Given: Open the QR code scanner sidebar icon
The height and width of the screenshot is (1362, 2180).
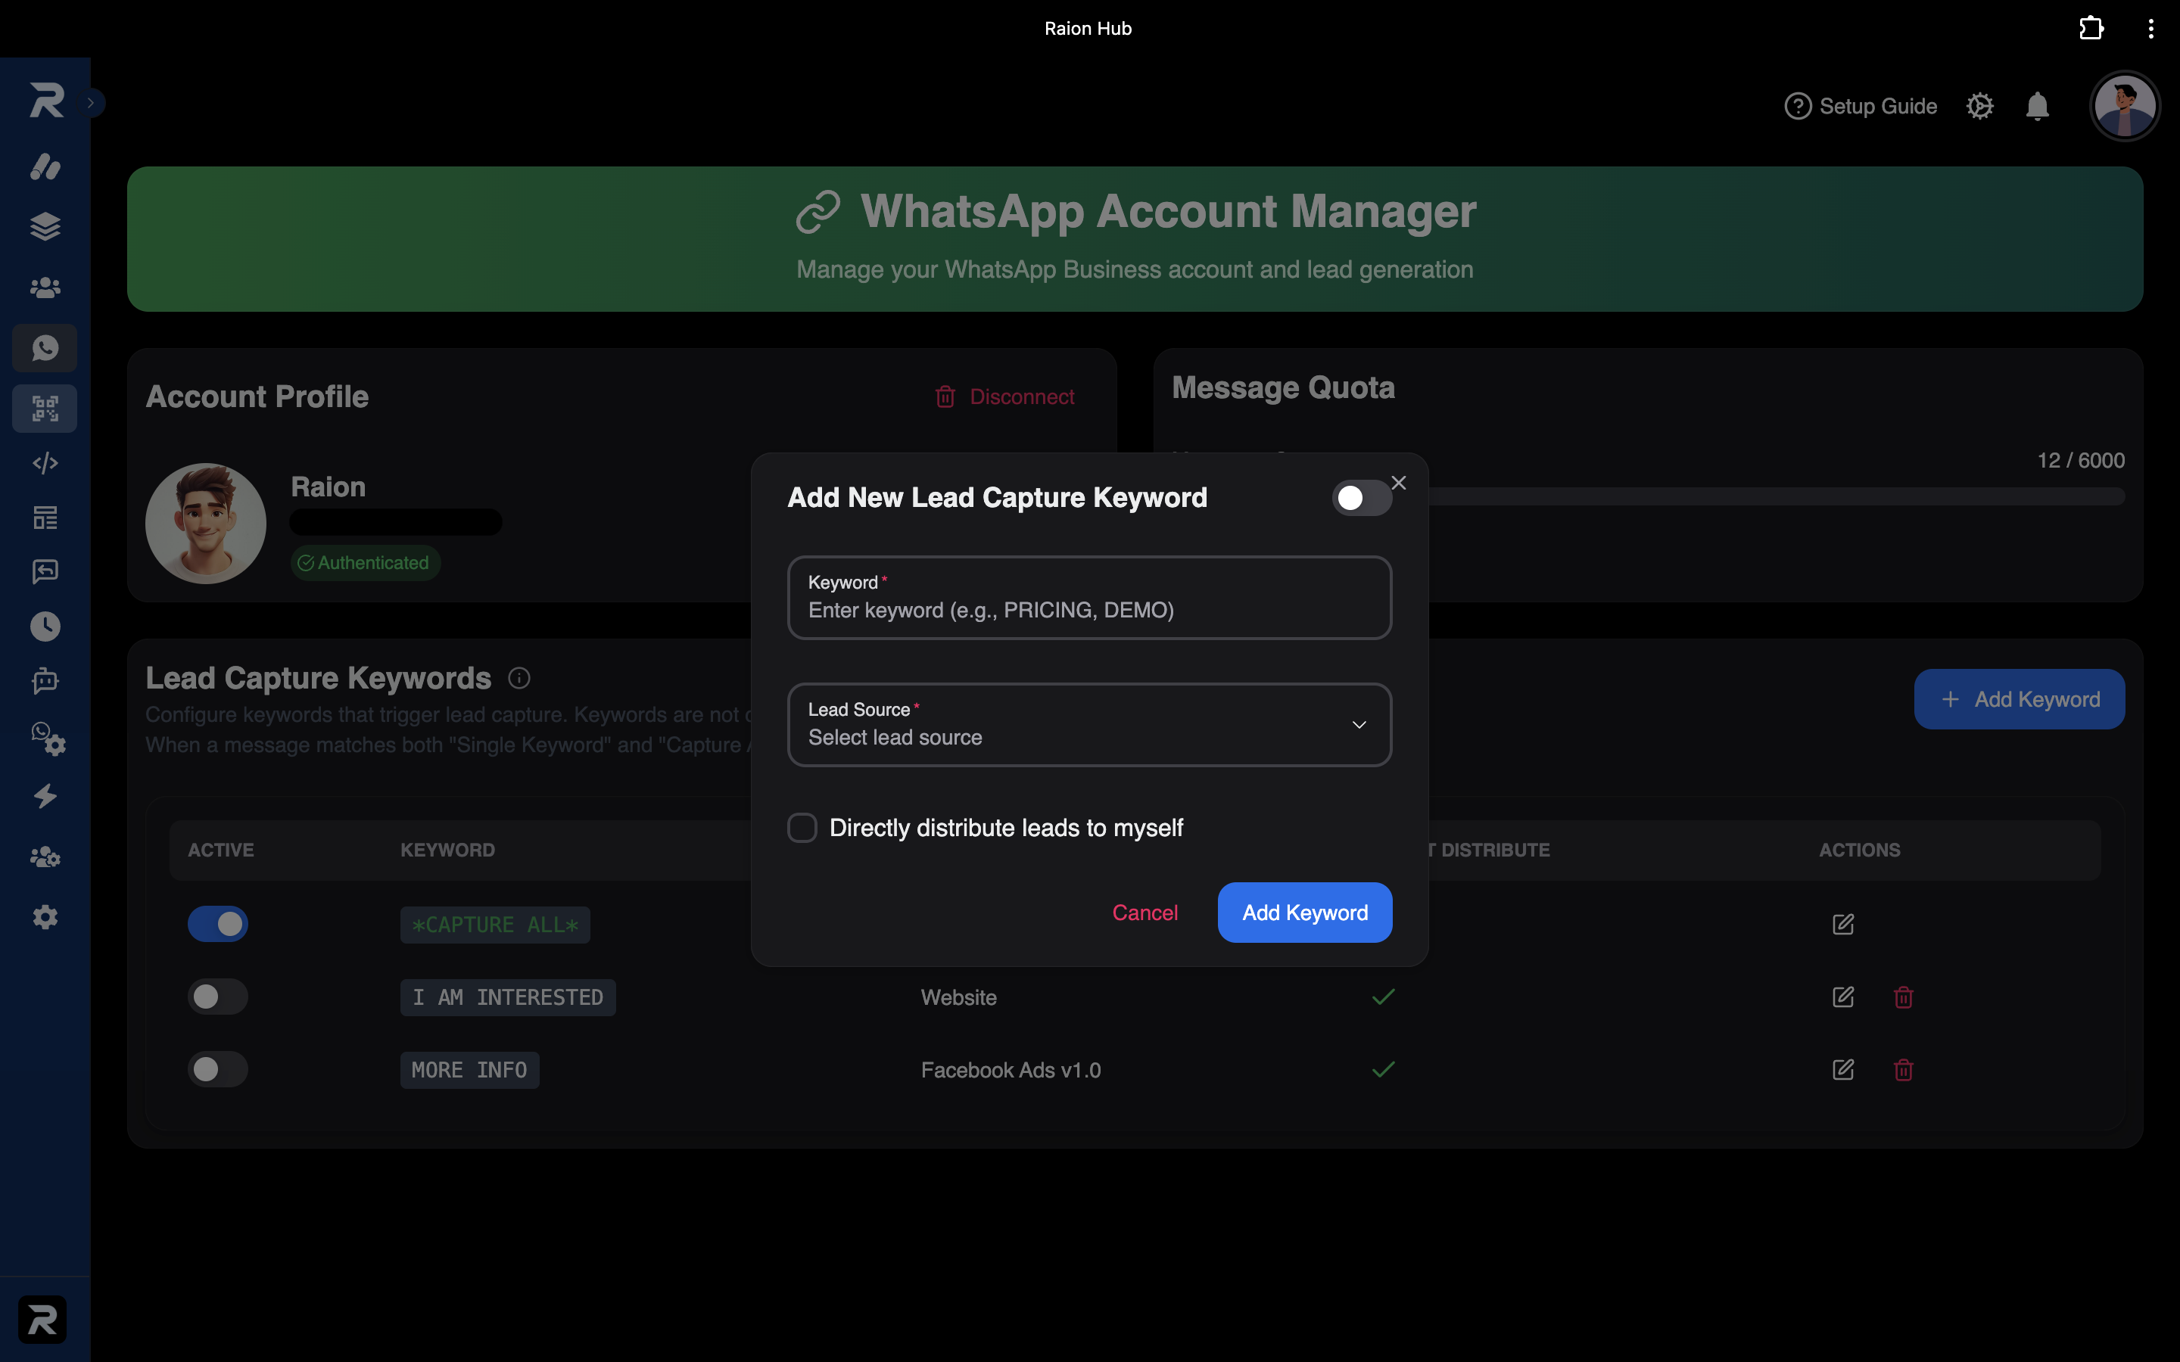Looking at the screenshot, I should 45,408.
